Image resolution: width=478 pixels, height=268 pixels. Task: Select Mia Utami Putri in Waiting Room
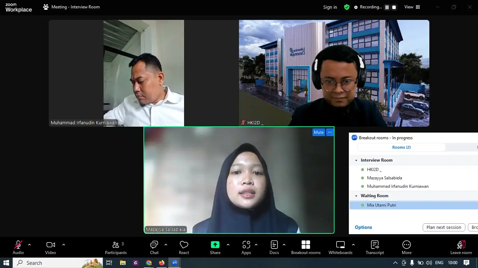381,205
